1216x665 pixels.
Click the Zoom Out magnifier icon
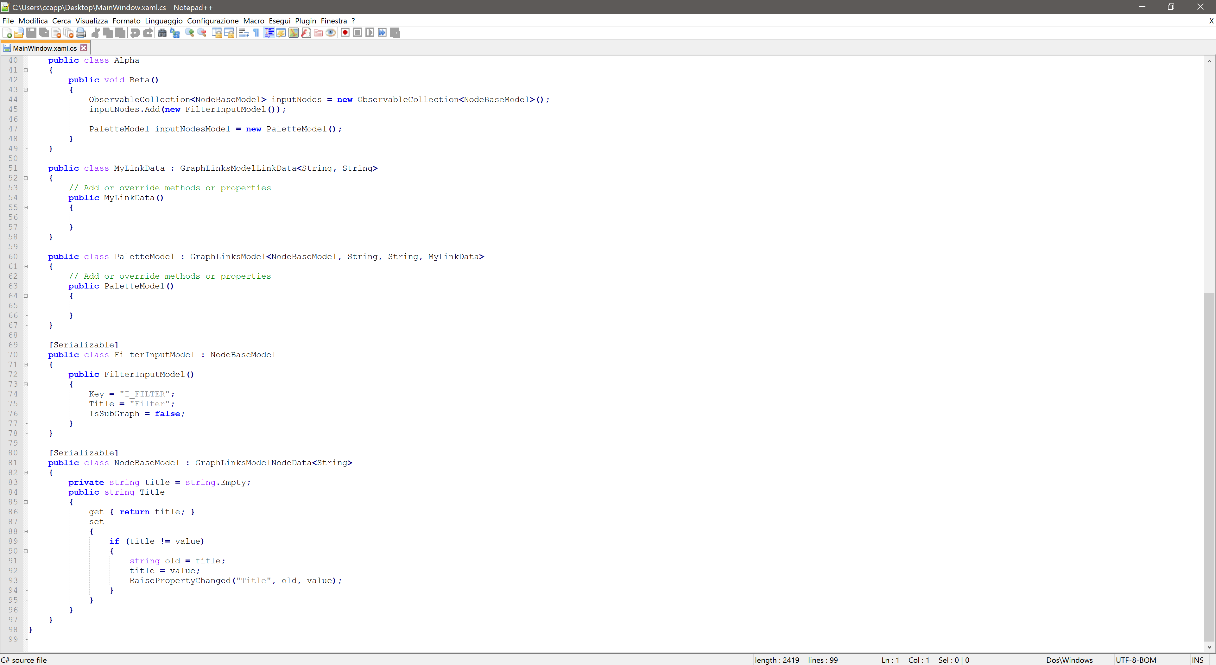pos(202,33)
